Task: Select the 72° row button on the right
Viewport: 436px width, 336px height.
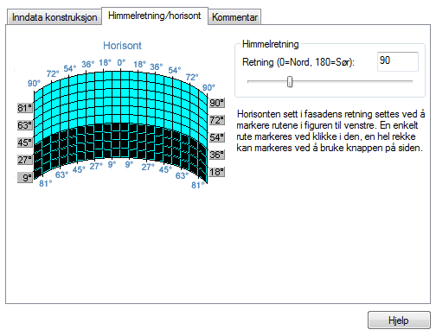Action: pyautogui.click(x=217, y=120)
